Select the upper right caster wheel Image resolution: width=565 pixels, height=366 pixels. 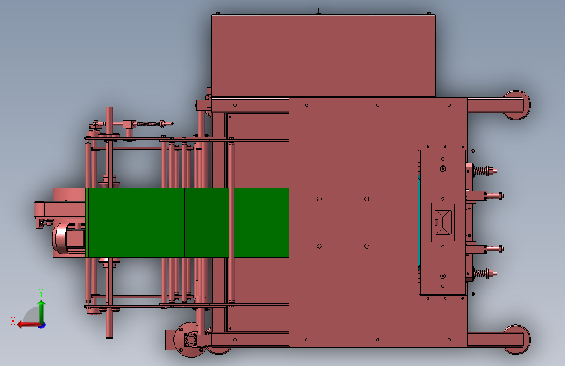click(x=516, y=106)
